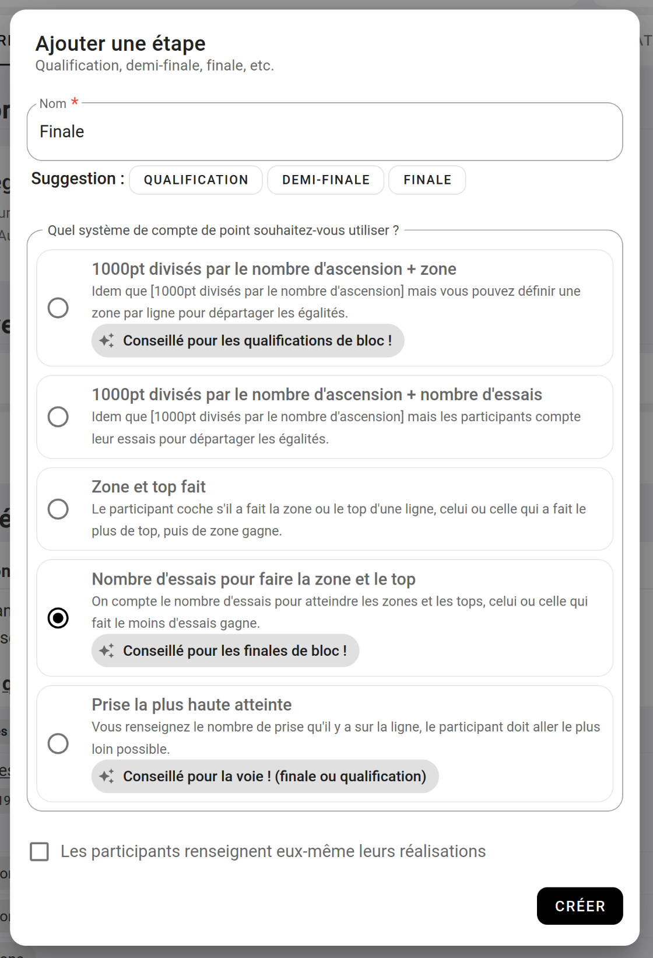
Task: Select the FINALE suggestion chip
Action: coord(427,180)
